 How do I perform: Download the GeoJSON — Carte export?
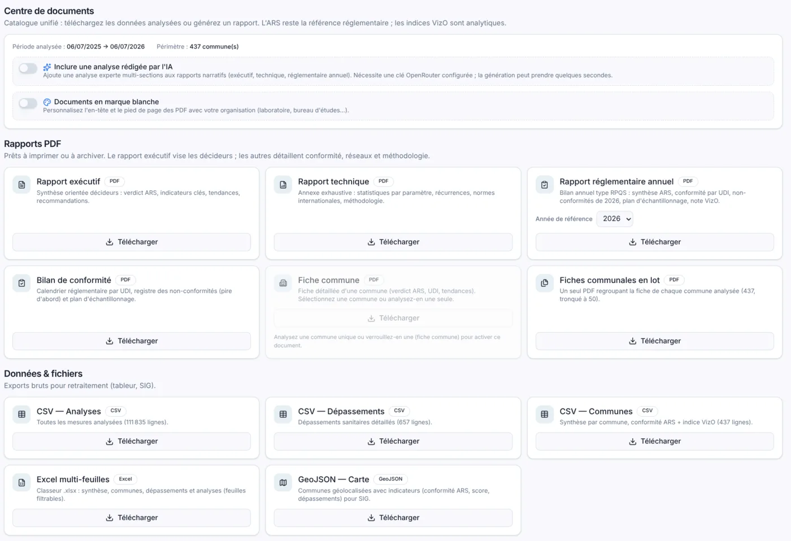tap(393, 518)
